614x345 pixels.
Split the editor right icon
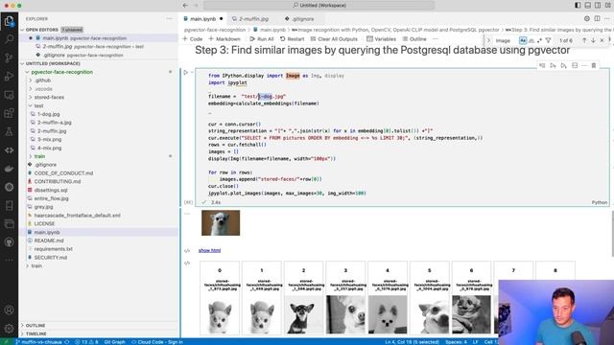597,18
